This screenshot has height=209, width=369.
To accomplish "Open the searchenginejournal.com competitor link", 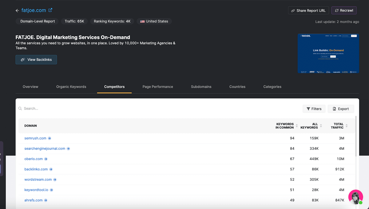I will (x=45, y=148).
